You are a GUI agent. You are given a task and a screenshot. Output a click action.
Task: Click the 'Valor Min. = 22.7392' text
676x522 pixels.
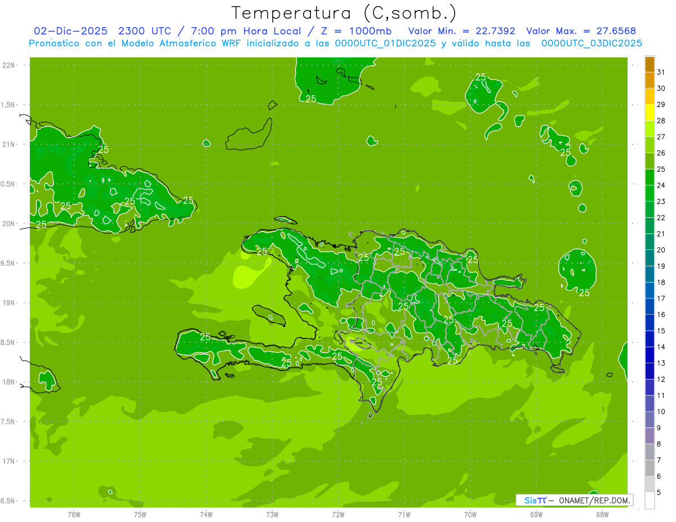461,31
